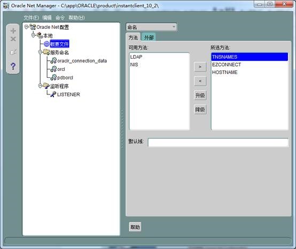The image size is (296, 249).
Task: Click the X (delete) toolbar icon
Action: pos(13,39)
